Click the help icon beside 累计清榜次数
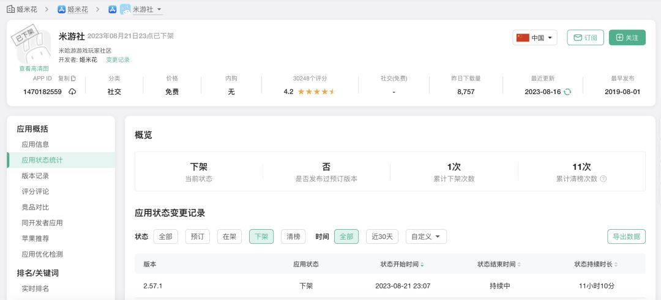This screenshot has height=300, width=661. point(603,179)
